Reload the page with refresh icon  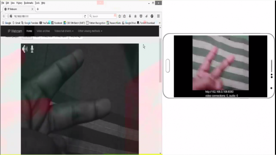85,16
